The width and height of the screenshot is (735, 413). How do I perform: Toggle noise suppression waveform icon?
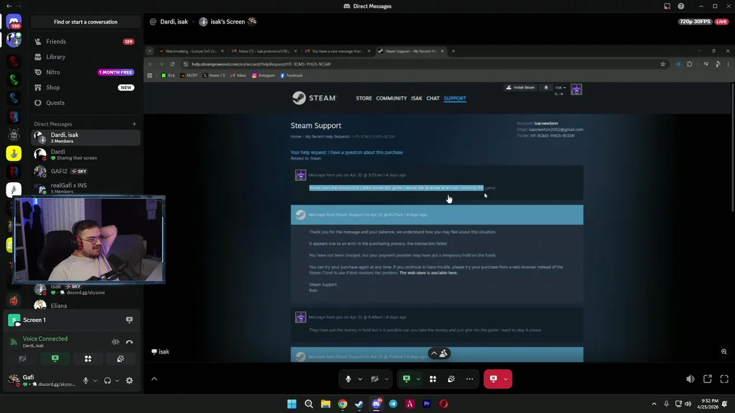(x=115, y=342)
